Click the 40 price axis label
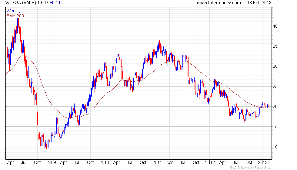Screen dimensions: 297x170 point(275,26)
